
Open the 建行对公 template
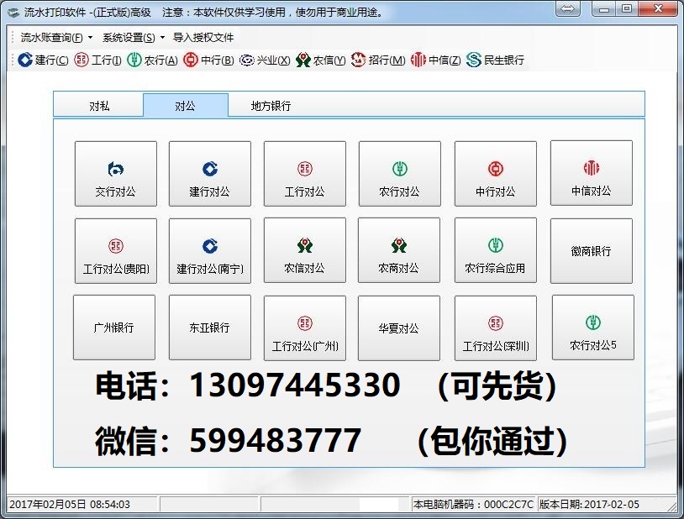pos(210,174)
